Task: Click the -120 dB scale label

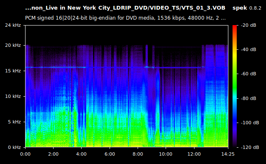Action: (250, 147)
